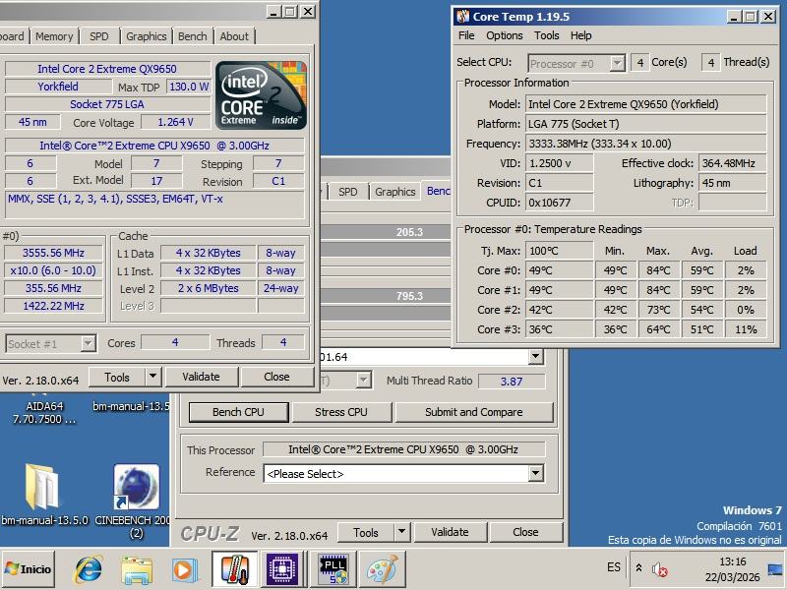Click the muted volume tray icon

(x=659, y=569)
